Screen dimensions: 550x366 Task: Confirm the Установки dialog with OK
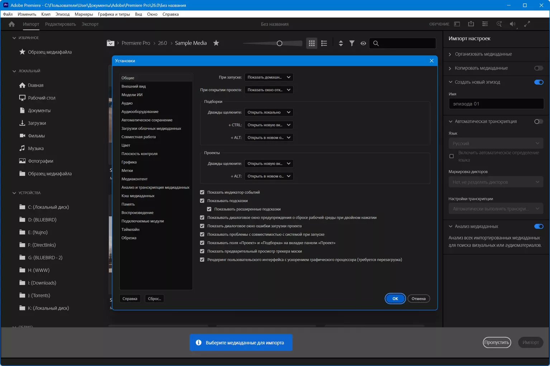395,299
